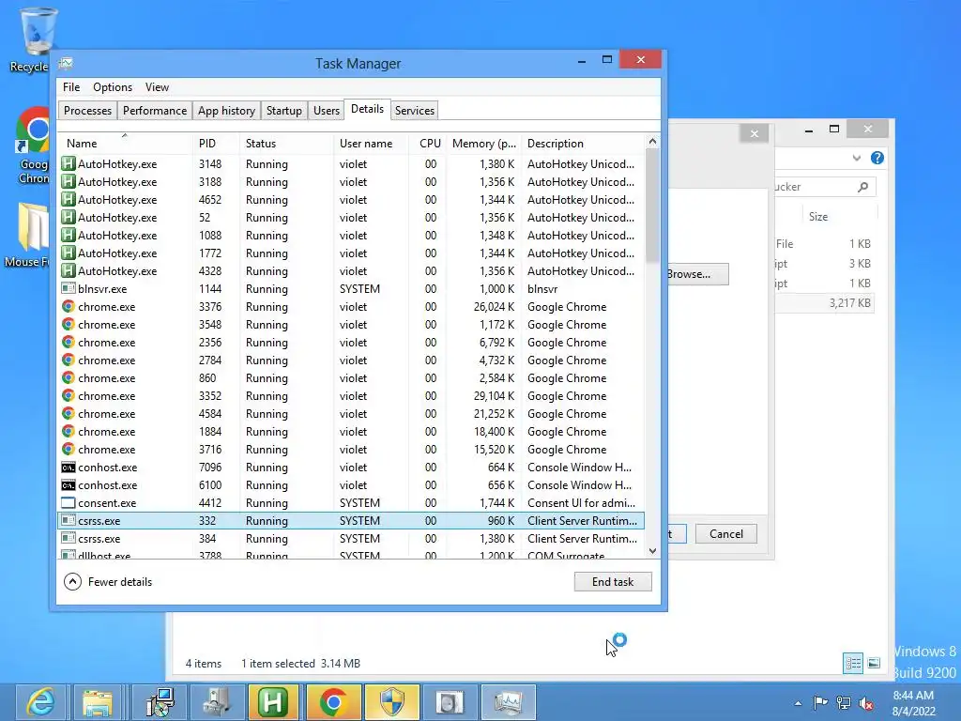
Task: Click the process list scroll up arrow
Action: tap(652, 142)
